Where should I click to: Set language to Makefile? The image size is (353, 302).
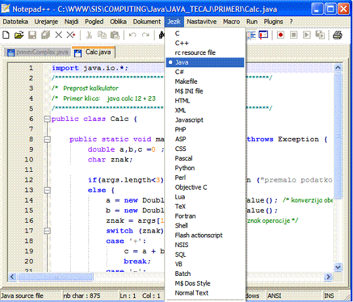click(x=205, y=81)
